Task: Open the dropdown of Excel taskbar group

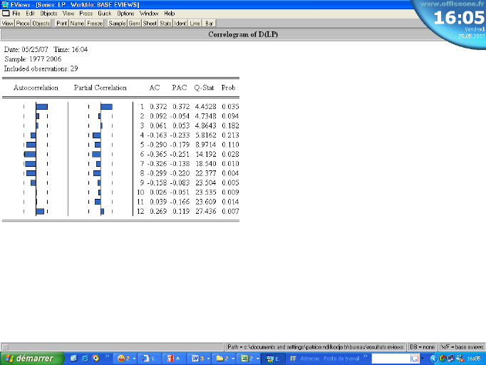Action: 257,359
